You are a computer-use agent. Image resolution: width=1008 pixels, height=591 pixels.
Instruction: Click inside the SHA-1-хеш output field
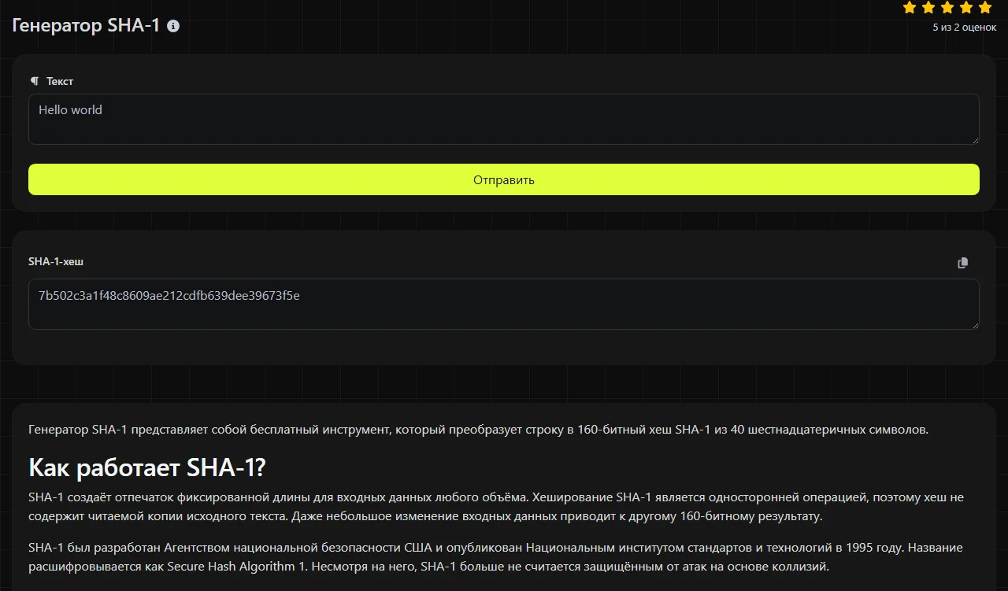click(x=504, y=304)
